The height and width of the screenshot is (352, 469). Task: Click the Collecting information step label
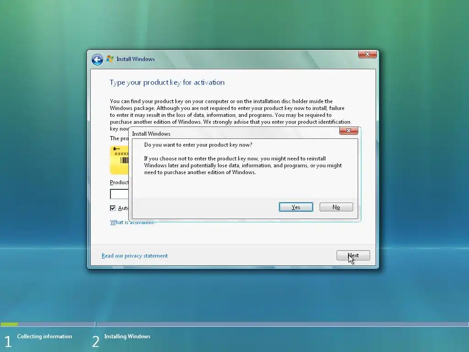coord(44,336)
